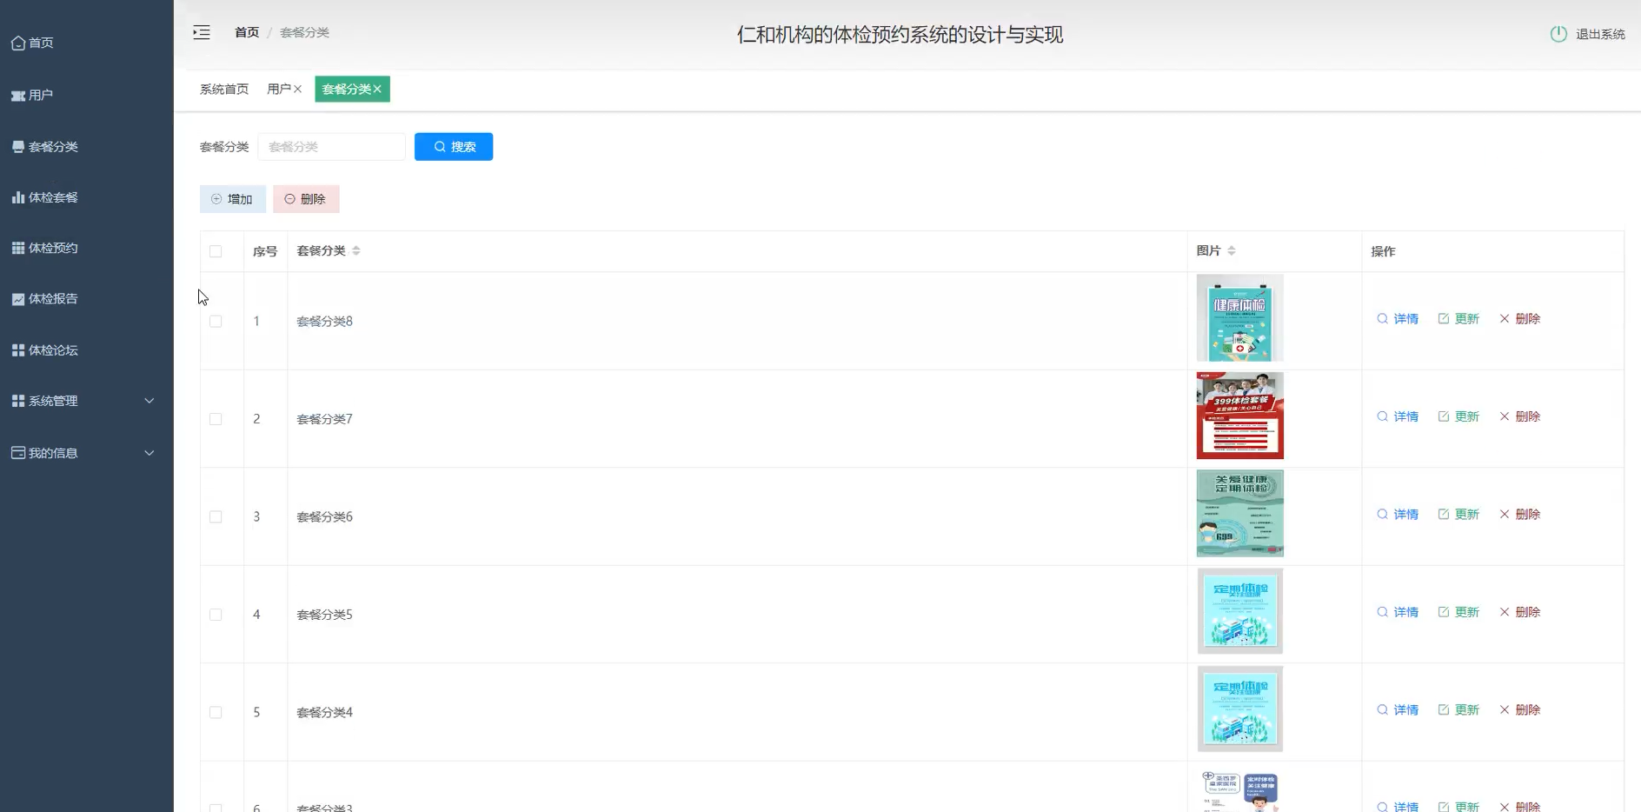Check the box for the 套餐分类8 row
This screenshot has width=1641, height=812.
coord(216,321)
